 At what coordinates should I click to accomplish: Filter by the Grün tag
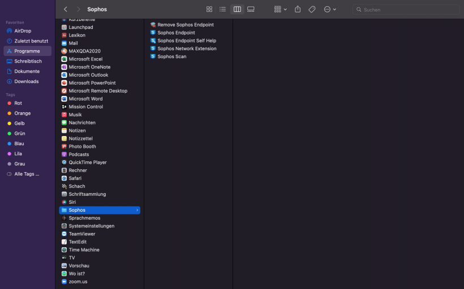(x=19, y=134)
